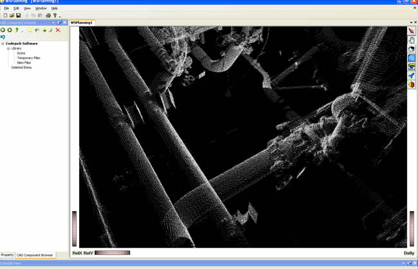Viewport: 418px width, 269px height.
Task: Toggle pin on CAD Component Browser panel
Action: coord(59,22)
